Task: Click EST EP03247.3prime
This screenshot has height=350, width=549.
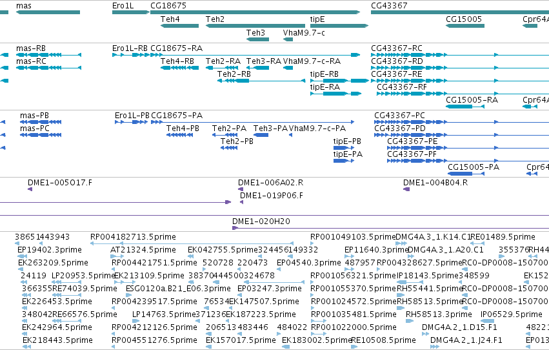Action: (x=240, y=295)
